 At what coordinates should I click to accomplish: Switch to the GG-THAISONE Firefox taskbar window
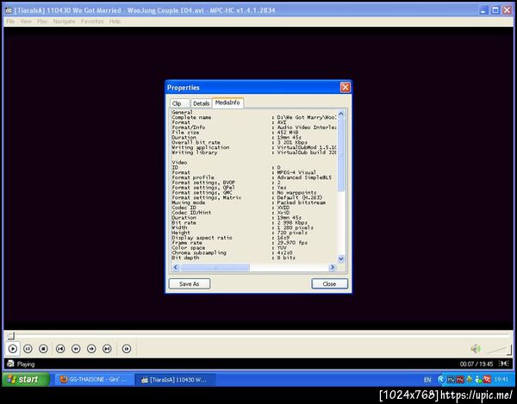pyautogui.click(x=94, y=380)
